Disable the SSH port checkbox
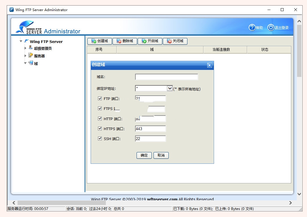Screen dimensions: 307x217 (100, 139)
